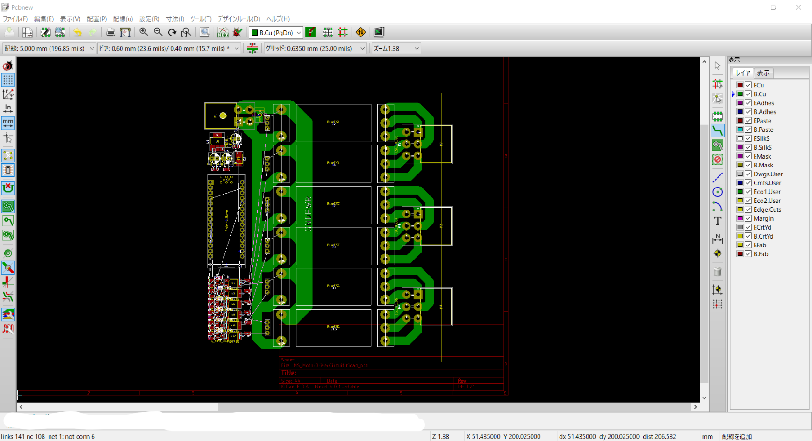Image resolution: width=812 pixels, height=441 pixels.
Task: Select the delete items tool
Action: click(x=718, y=272)
